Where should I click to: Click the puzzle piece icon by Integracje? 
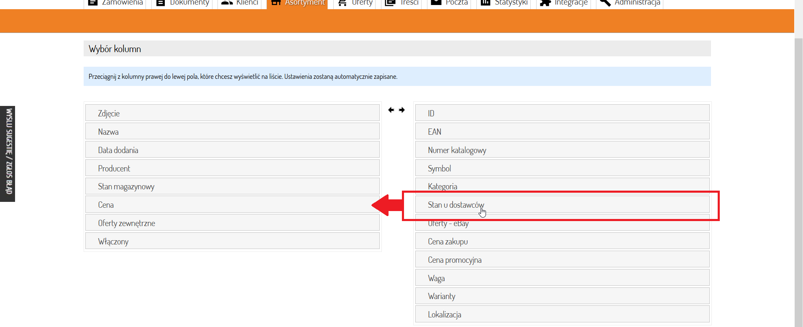tap(545, 3)
